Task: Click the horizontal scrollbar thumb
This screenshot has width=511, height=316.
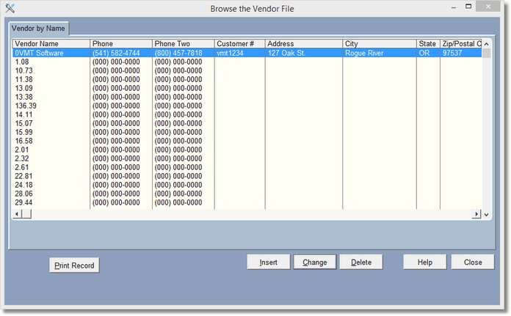Action: tap(26, 214)
